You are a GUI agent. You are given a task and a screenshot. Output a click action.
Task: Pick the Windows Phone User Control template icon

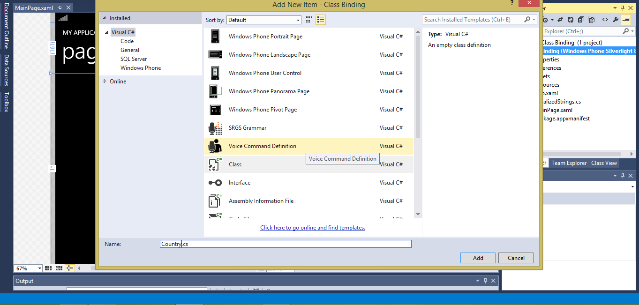(215, 73)
